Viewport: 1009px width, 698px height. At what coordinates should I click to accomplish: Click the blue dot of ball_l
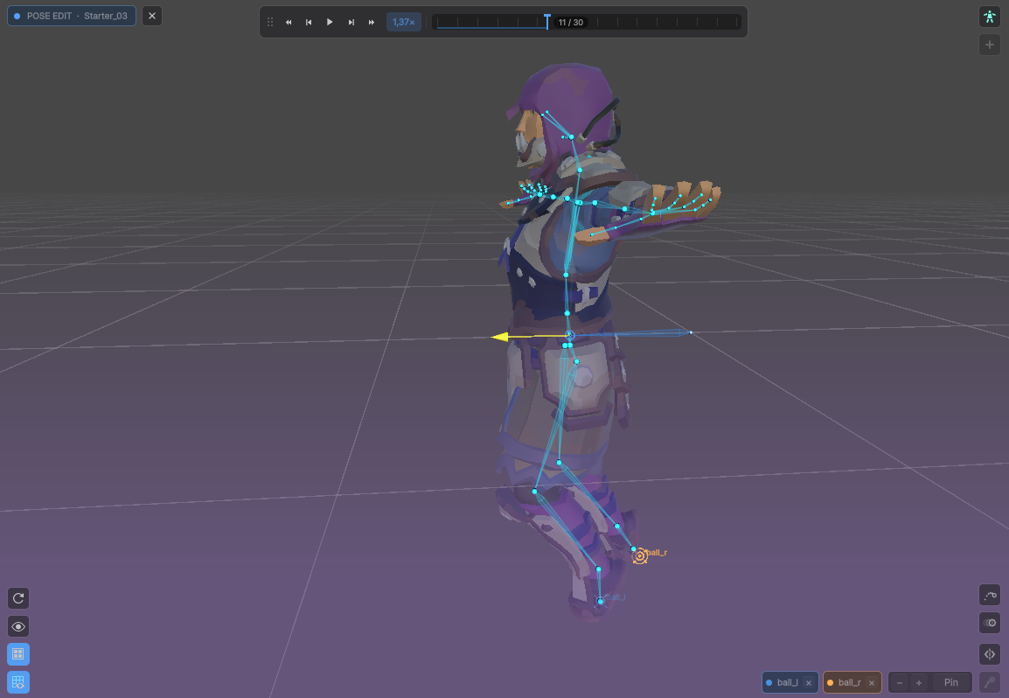(x=769, y=682)
